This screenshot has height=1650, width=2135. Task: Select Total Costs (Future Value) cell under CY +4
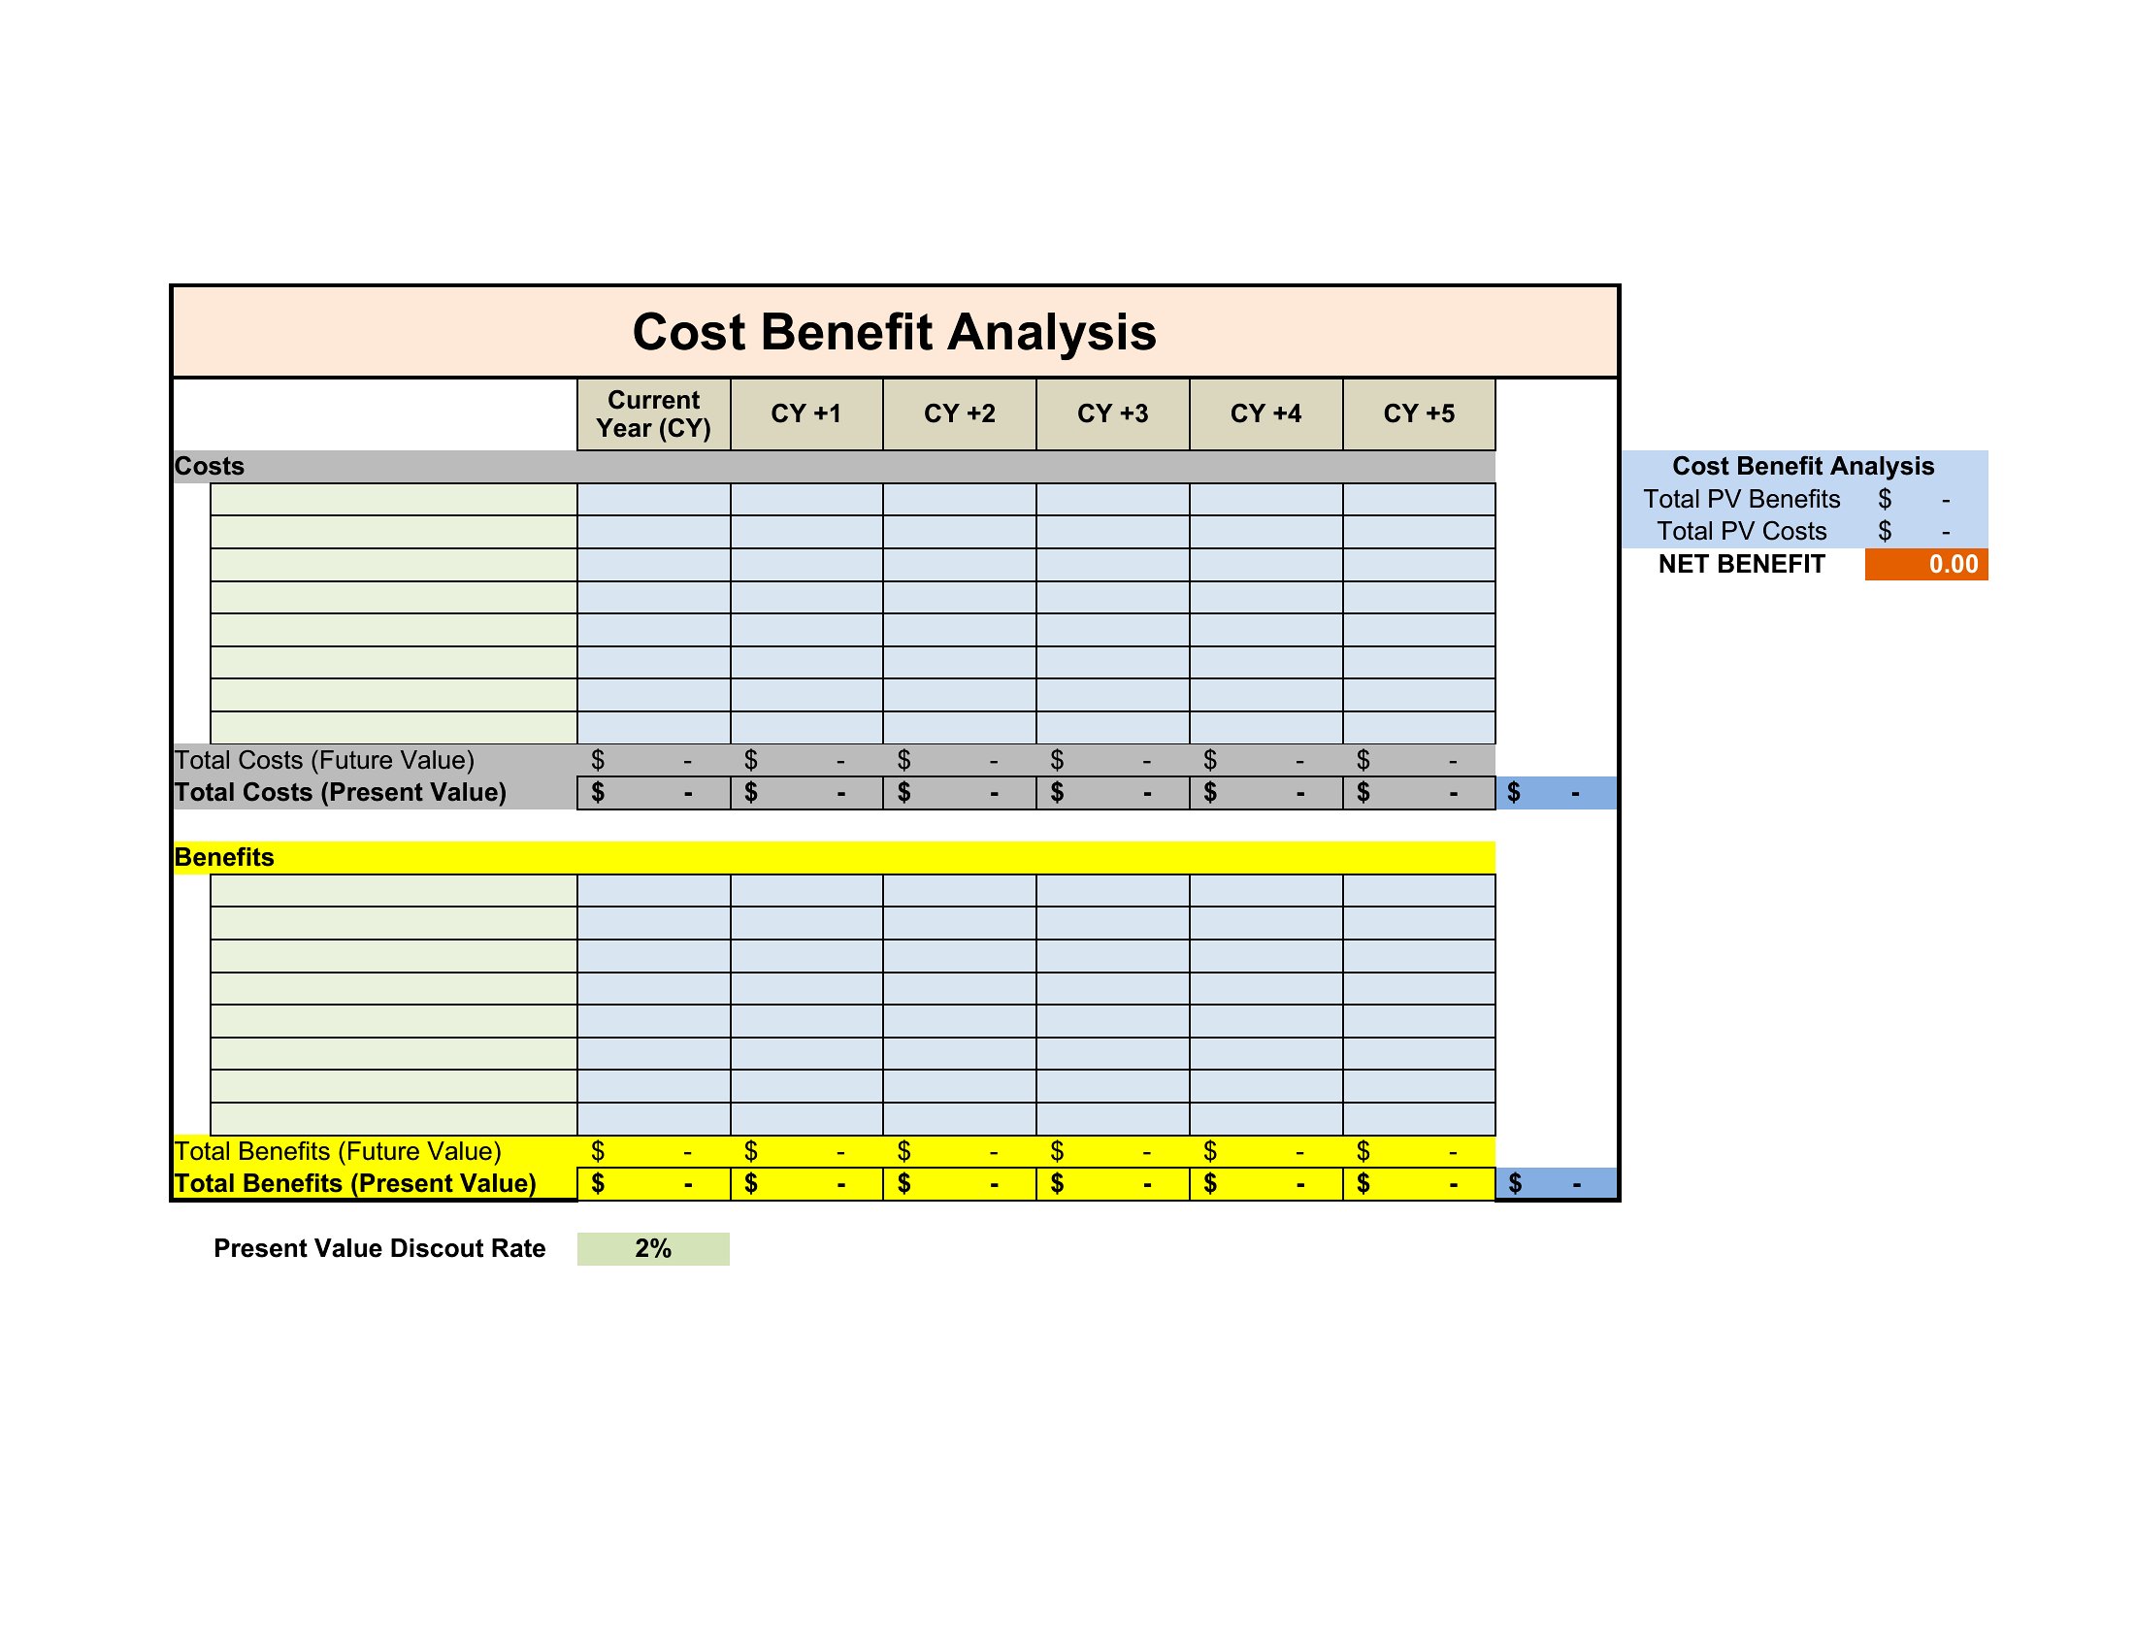(x=1265, y=761)
